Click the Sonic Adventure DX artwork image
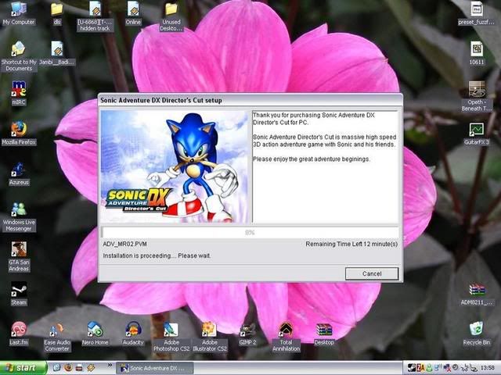 [175, 167]
